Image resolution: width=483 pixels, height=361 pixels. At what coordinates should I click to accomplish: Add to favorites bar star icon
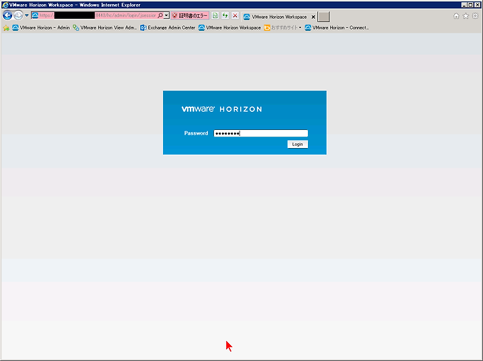(6, 28)
